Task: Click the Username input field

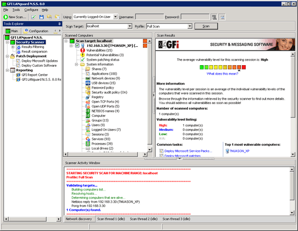Action: click(150, 17)
